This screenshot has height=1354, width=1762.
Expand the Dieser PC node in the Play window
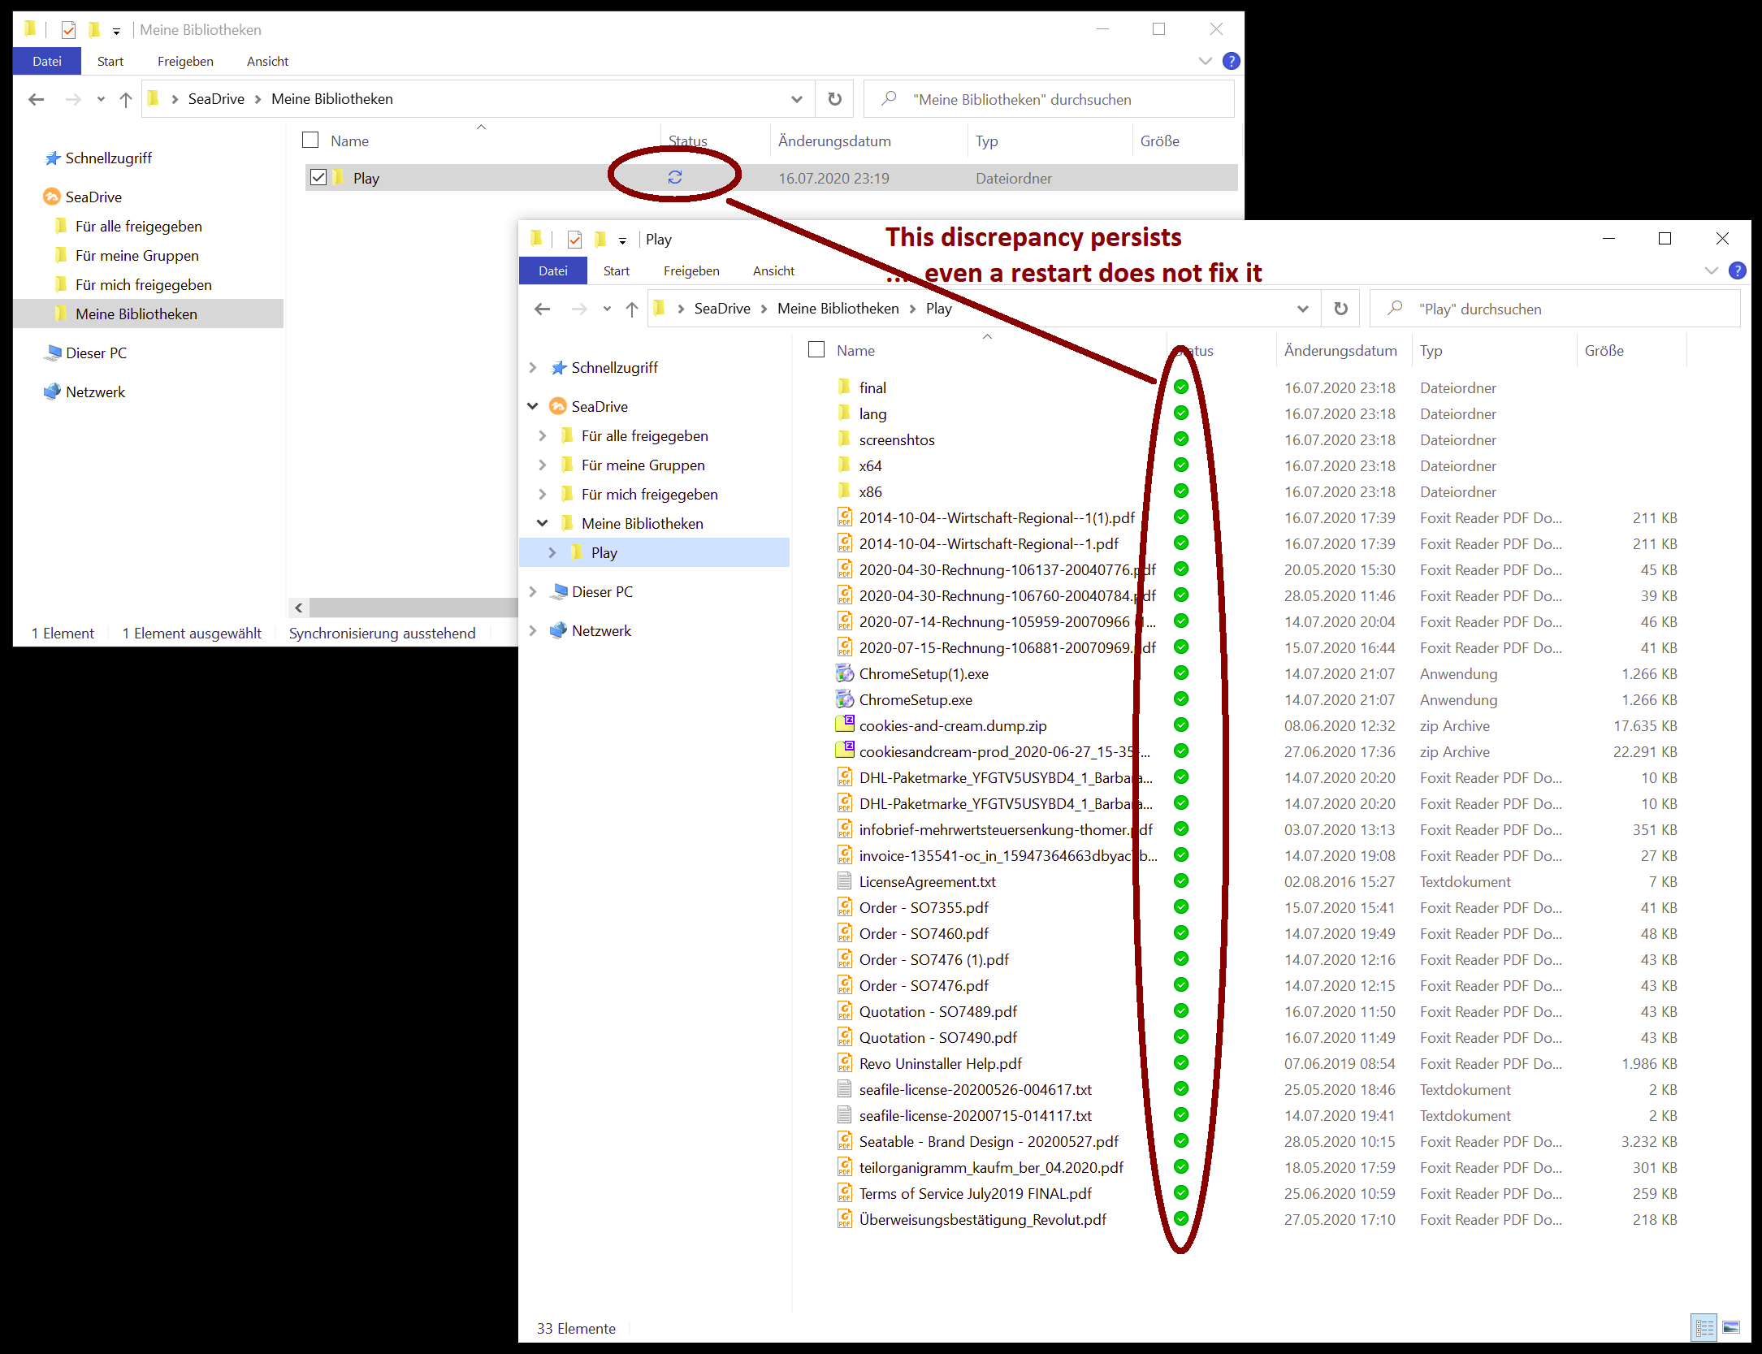click(x=533, y=592)
